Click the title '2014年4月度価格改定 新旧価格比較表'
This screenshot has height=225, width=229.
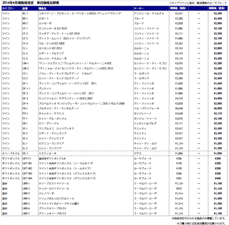pyautogui.click(x=31, y=3)
